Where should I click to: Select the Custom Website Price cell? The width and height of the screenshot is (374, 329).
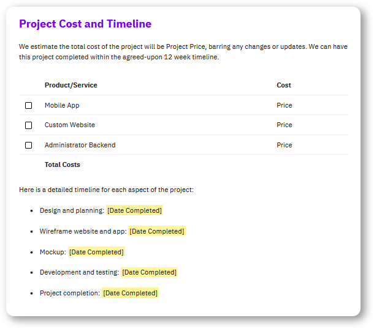tap(284, 125)
